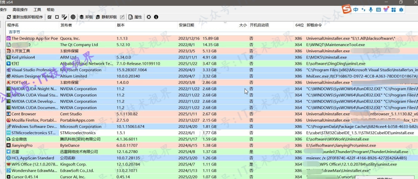The image size is (418, 179).
Task: Click the reload uninstallers refresh icon
Action: [x=9, y=17]
